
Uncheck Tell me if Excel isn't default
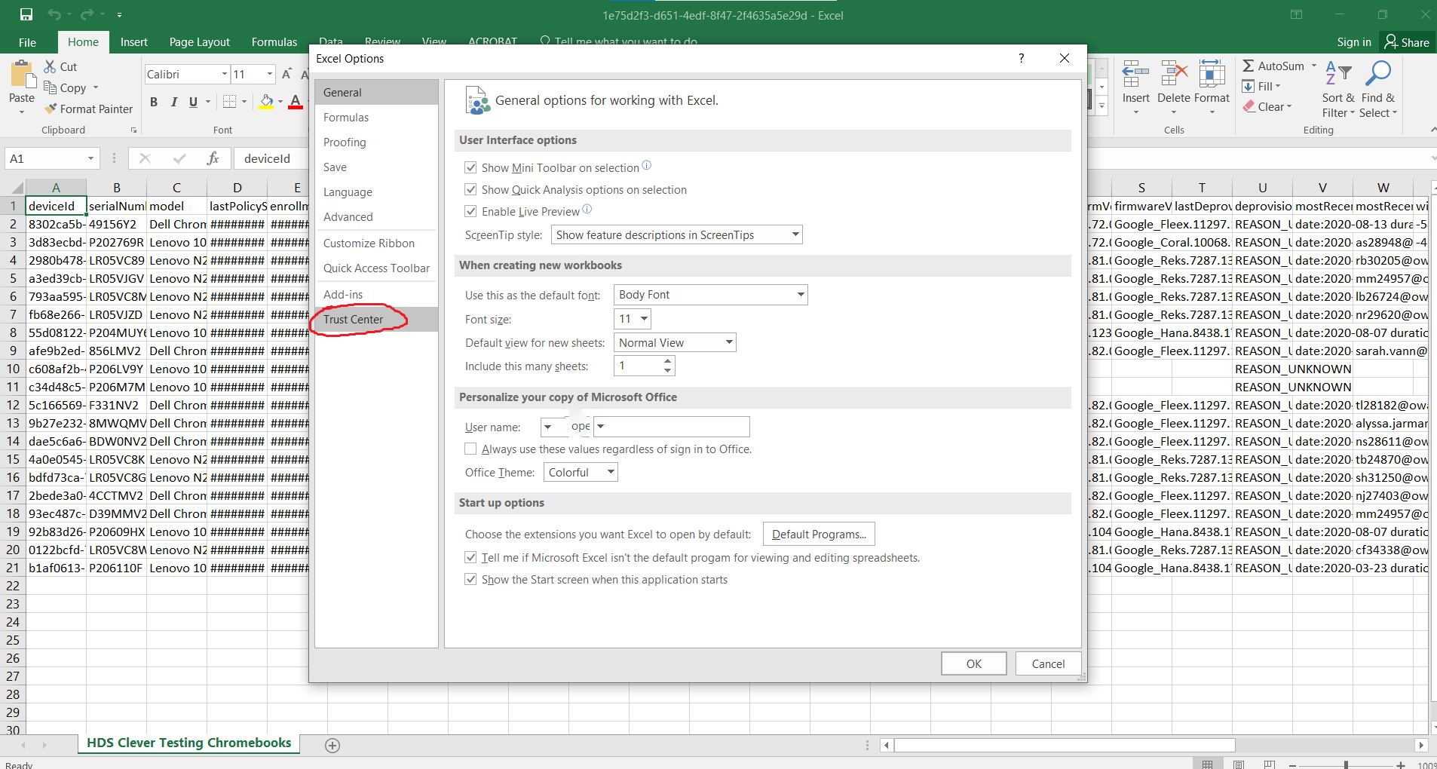point(470,557)
